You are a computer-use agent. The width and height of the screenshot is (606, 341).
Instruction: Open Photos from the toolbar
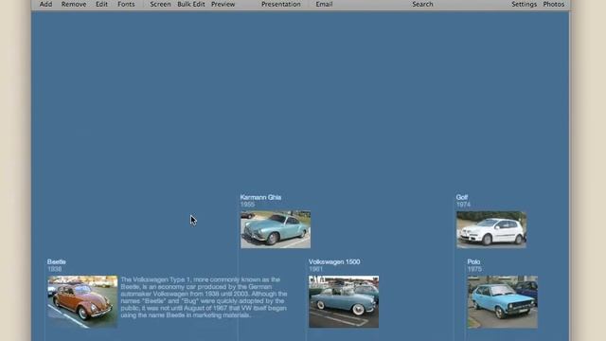click(553, 4)
